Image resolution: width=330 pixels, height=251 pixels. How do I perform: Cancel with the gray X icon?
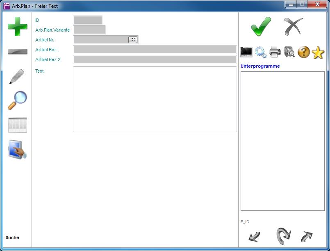pyautogui.click(x=294, y=27)
